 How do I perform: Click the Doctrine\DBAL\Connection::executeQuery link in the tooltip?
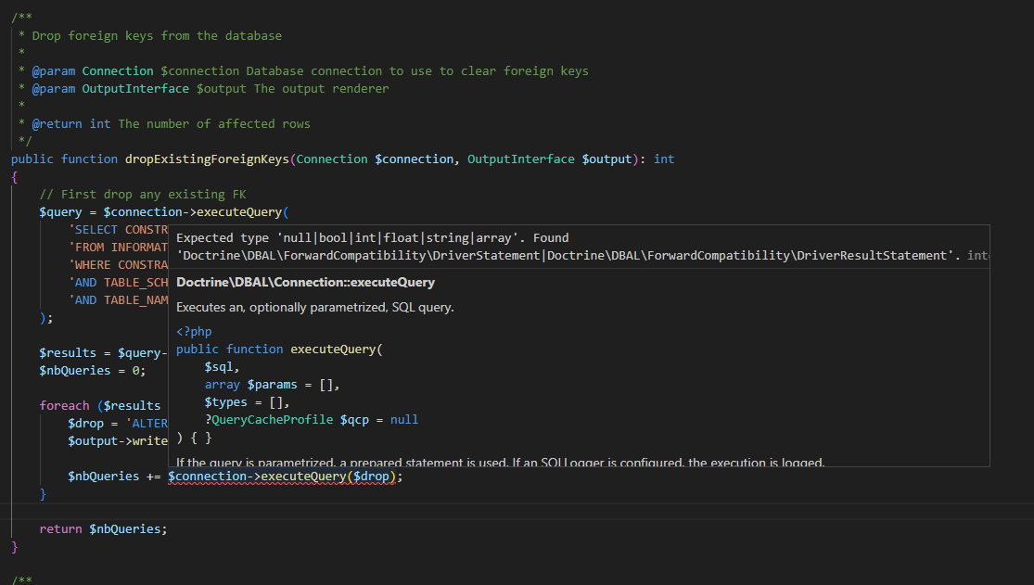(x=306, y=281)
